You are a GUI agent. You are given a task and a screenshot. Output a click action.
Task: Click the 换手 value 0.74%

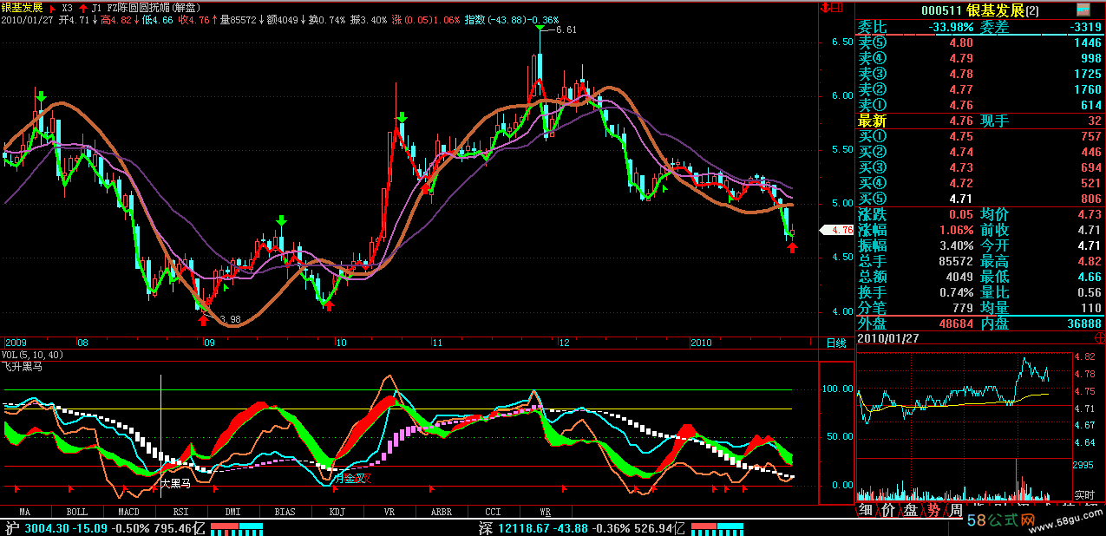[x=954, y=292]
